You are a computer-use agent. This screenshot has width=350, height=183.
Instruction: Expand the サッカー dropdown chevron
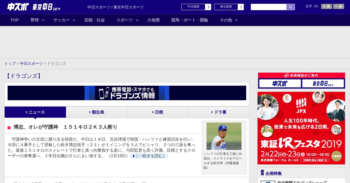pyautogui.click(x=74, y=20)
